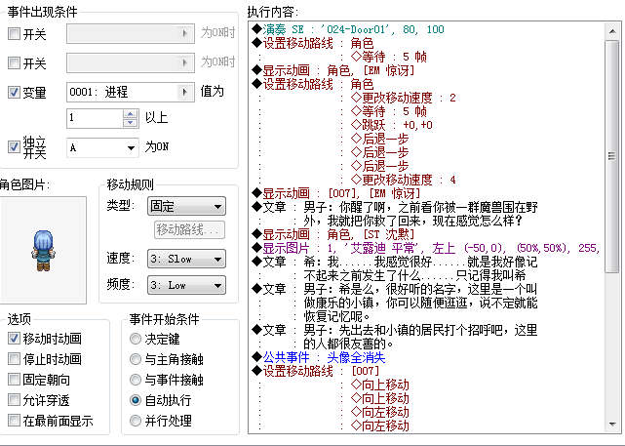Viewport: 625px width, 446px height.
Task: Select the line 更改移动速度 : 2
Action: coord(404,98)
